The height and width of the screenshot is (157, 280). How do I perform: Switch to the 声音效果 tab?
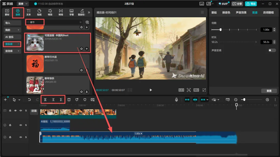point(241,12)
